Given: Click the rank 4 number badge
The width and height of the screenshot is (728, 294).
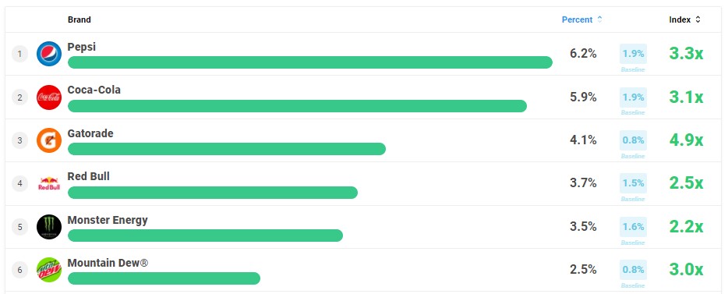Looking at the screenshot, I should pos(19,183).
